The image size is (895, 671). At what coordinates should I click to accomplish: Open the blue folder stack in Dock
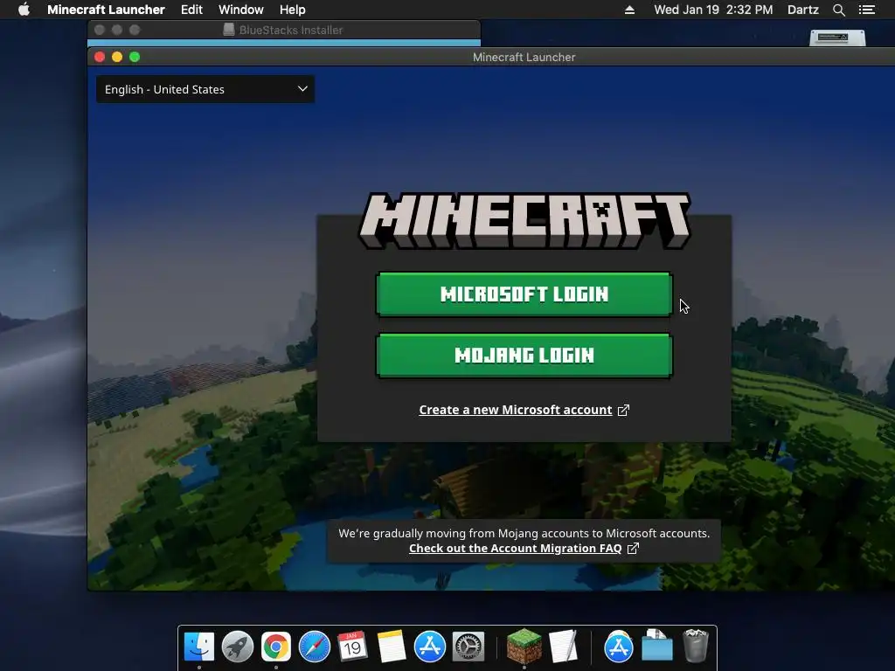pos(656,646)
